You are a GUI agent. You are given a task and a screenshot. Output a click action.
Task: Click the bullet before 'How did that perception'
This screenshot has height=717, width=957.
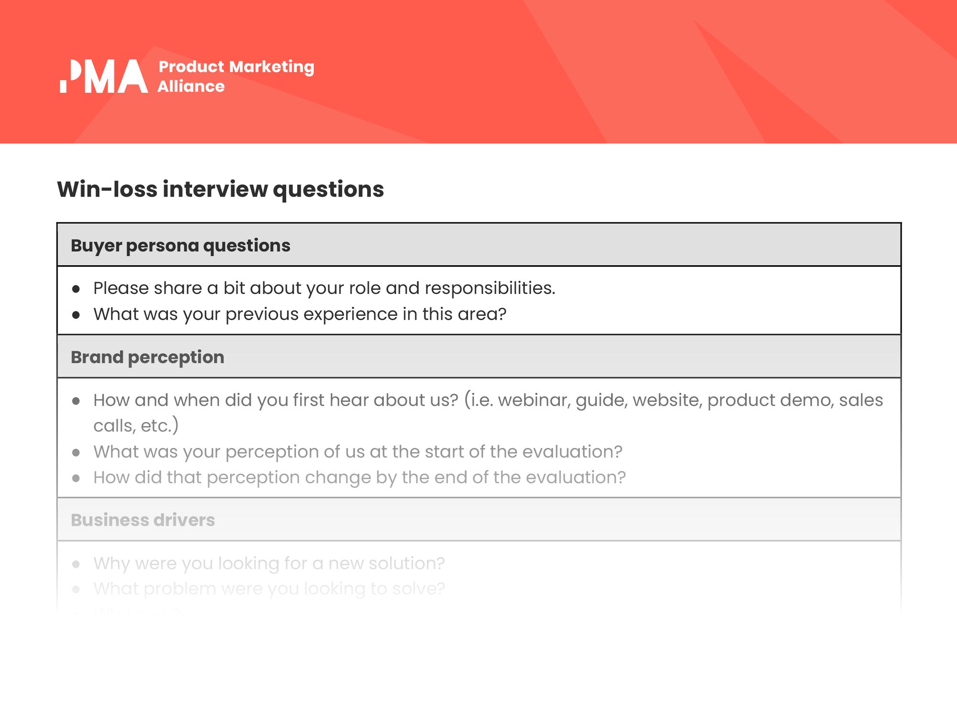coord(76,478)
